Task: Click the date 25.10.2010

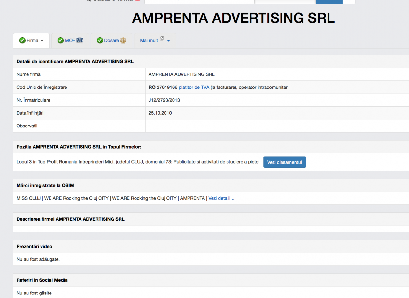Action: pyautogui.click(x=160, y=113)
